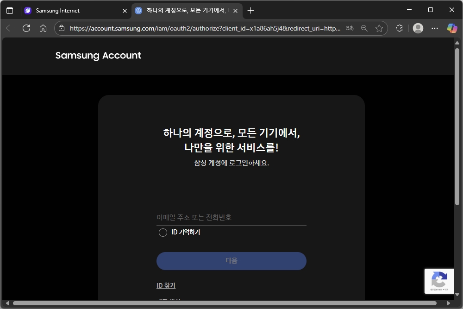The height and width of the screenshot is (309, 463).
Task: Open Settings and more menu
Action: (x=435, y=28)
